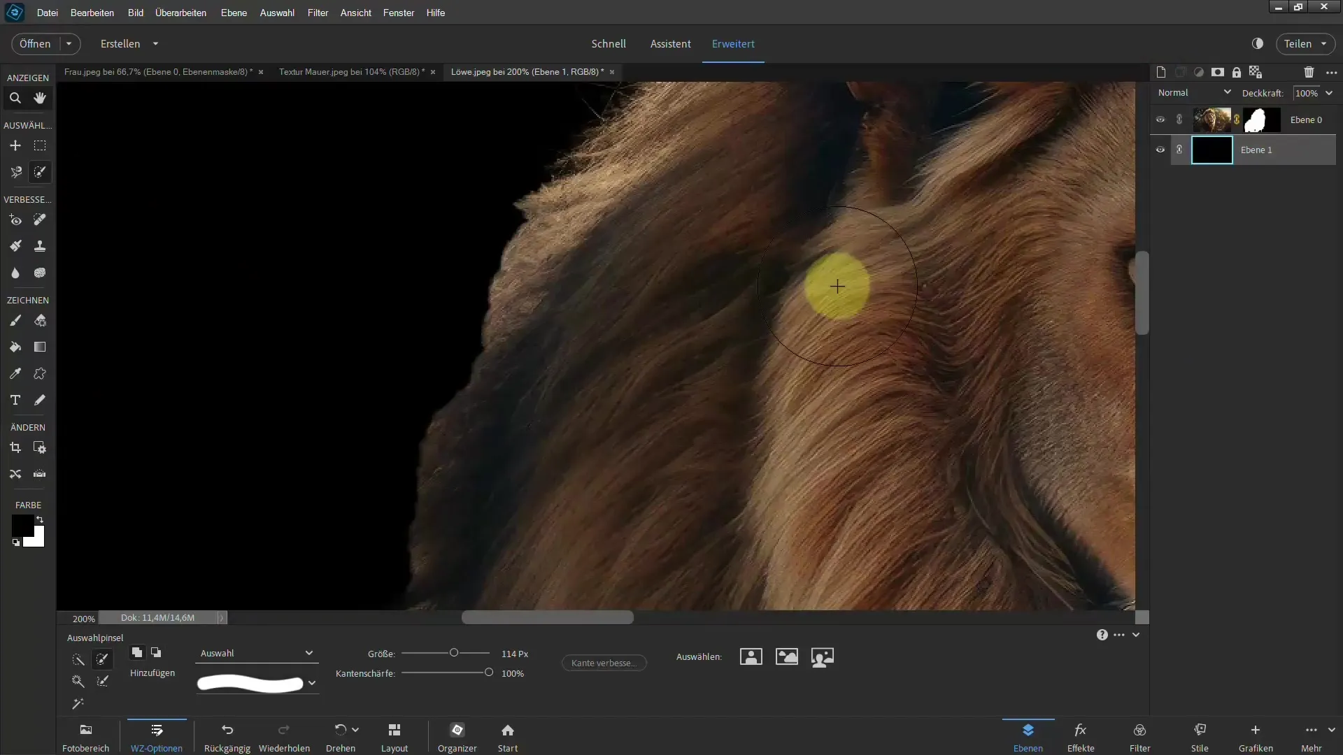
Task: Click Rückgängig to undo
Action: click(227, 738)
